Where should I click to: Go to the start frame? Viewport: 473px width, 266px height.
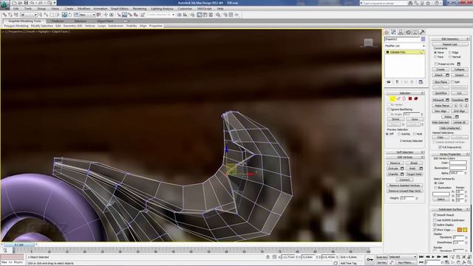421,257
